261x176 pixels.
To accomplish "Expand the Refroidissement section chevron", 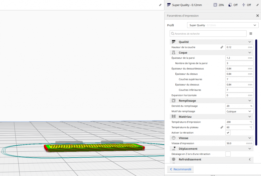I will (x=250, y=159).
